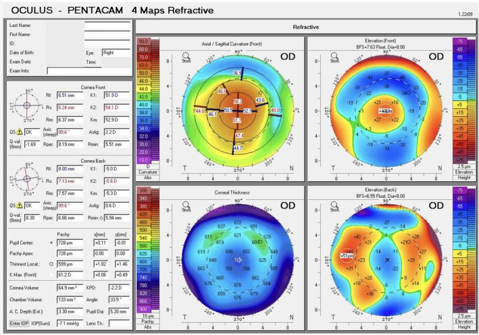Image resolution: width=479 pixels, height=335 pixels.
Task: Click the Cornea Back QS warning icon
Action: [x=20, y=205]
